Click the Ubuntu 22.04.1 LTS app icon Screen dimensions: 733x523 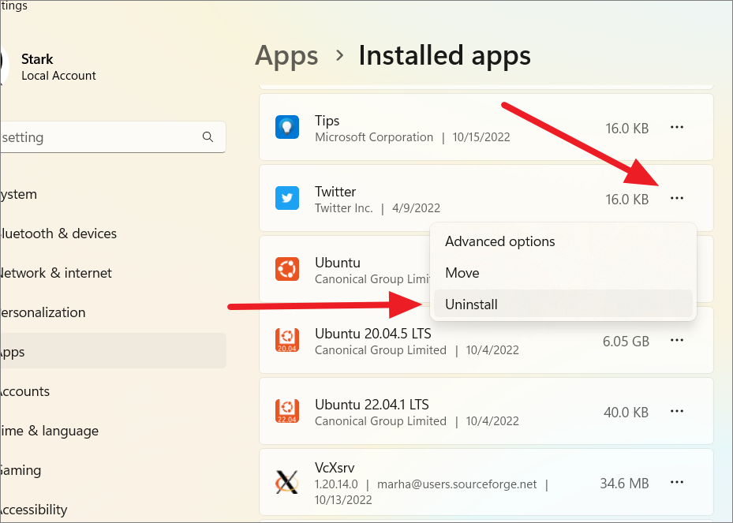click(x=287, y=411)
